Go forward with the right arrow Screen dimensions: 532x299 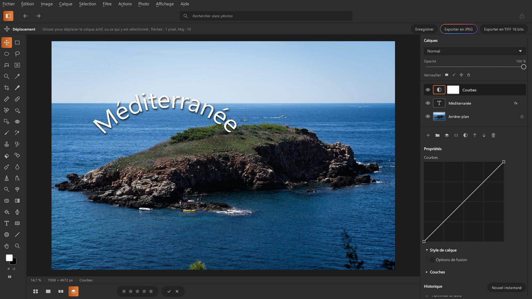38,16
